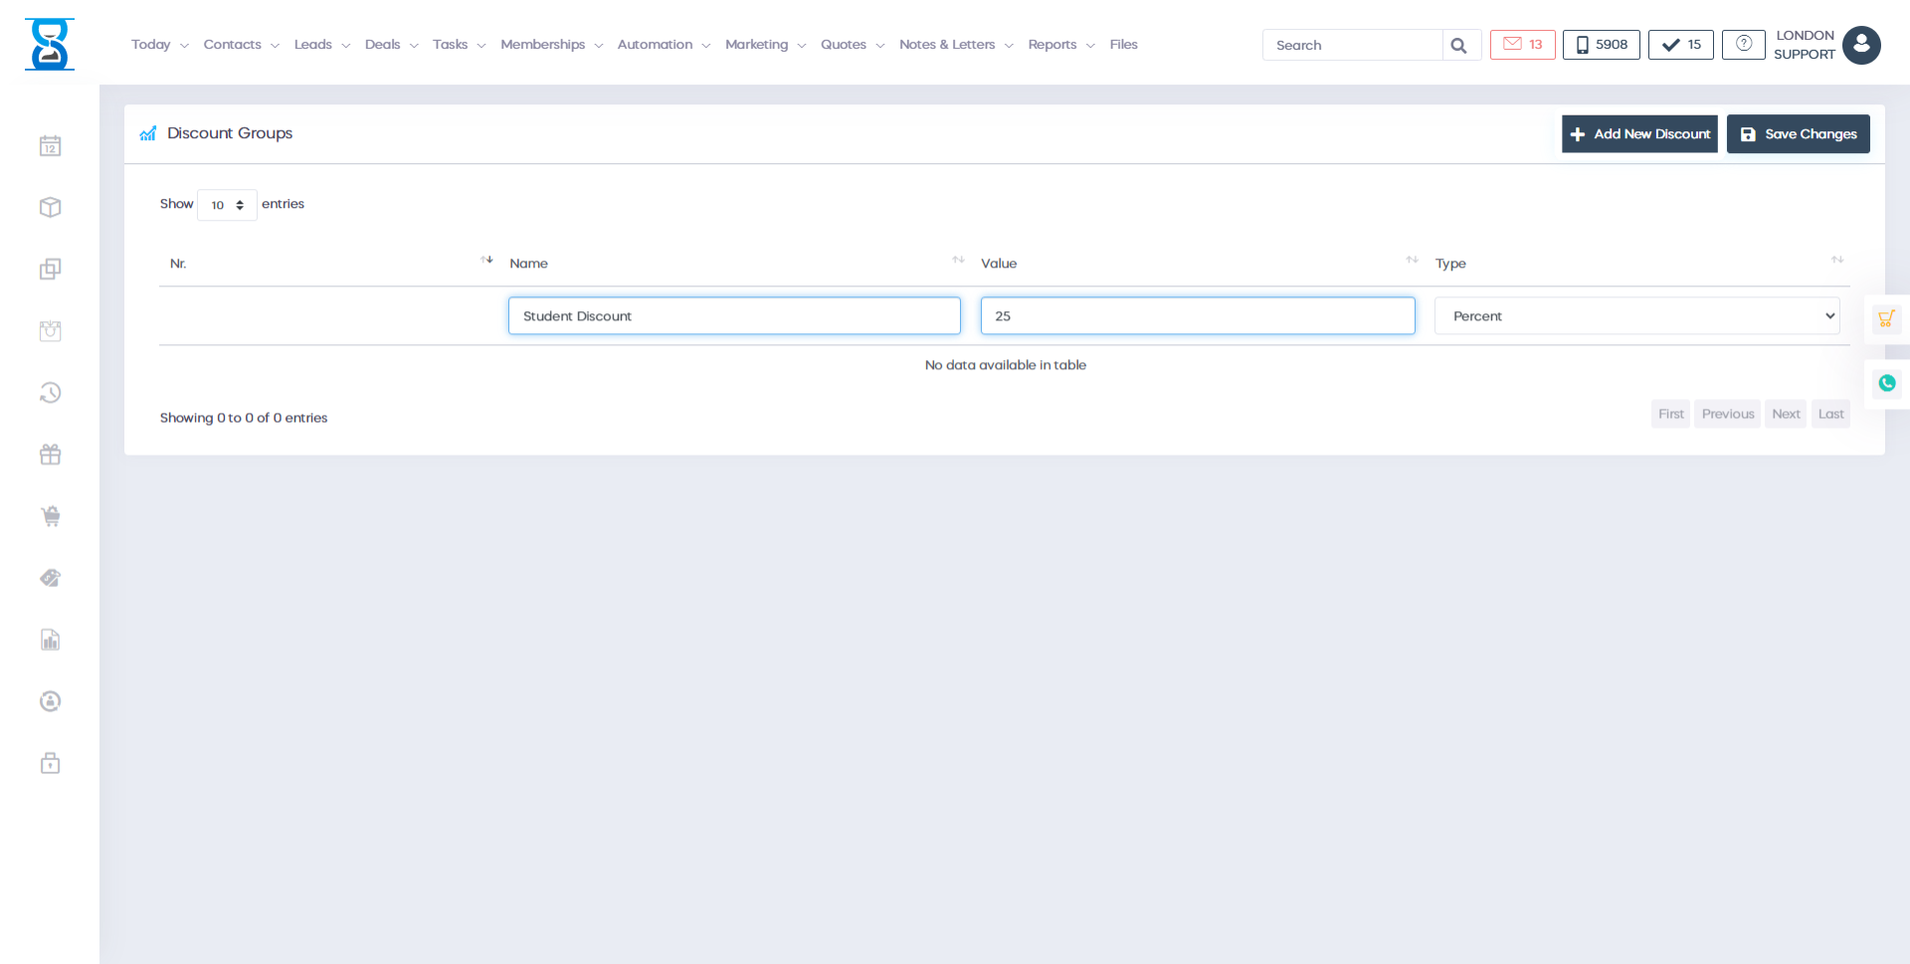Open the history clock icon in sidebar
The width and height of the screenshot is (1910, 964).
pos(50,392)
